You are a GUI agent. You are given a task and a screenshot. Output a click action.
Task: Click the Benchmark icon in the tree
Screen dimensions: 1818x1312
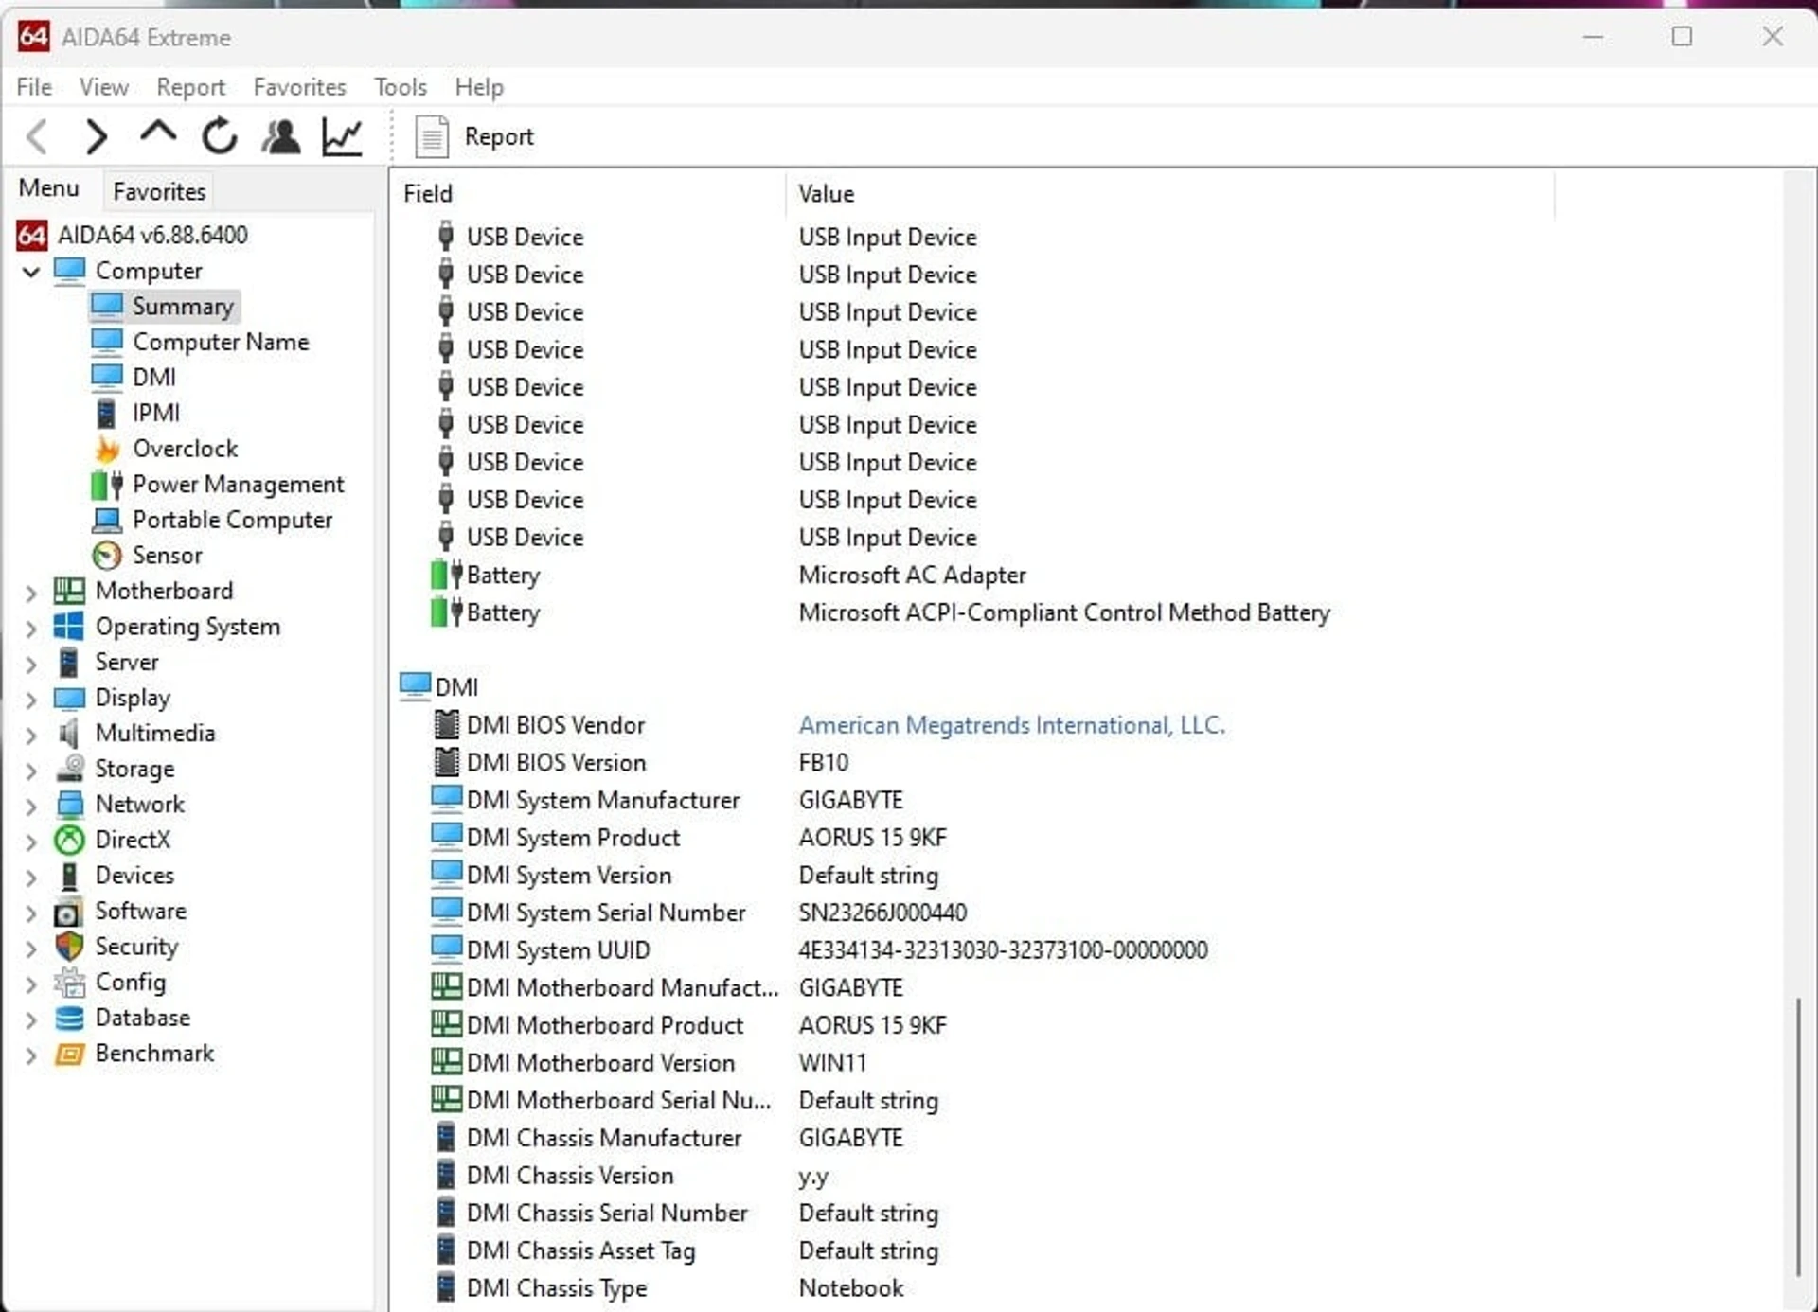tap(69, 1054)
